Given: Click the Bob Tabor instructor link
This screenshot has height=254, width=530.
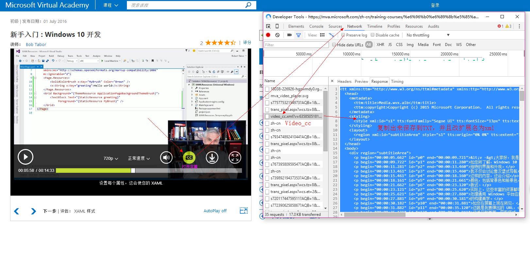Looking at the screenshot, I should [x=36, y=45].
